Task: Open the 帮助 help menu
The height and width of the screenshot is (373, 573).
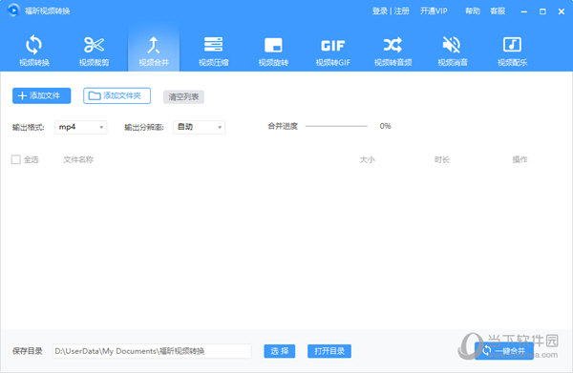Action: pos(473,10)
